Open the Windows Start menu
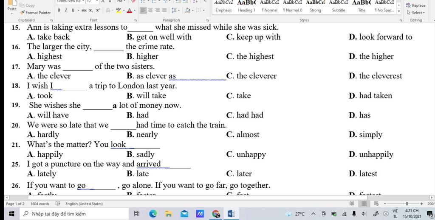435x220 pixels. 11,214
